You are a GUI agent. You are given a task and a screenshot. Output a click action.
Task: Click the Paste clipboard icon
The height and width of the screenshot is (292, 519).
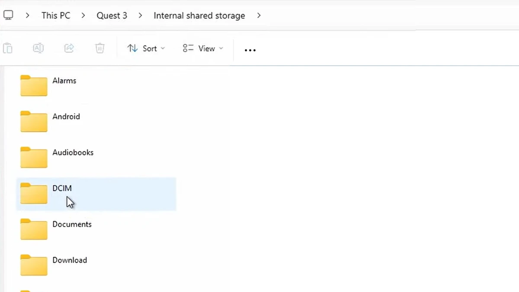pyautogui.click(x=7, y=48)
